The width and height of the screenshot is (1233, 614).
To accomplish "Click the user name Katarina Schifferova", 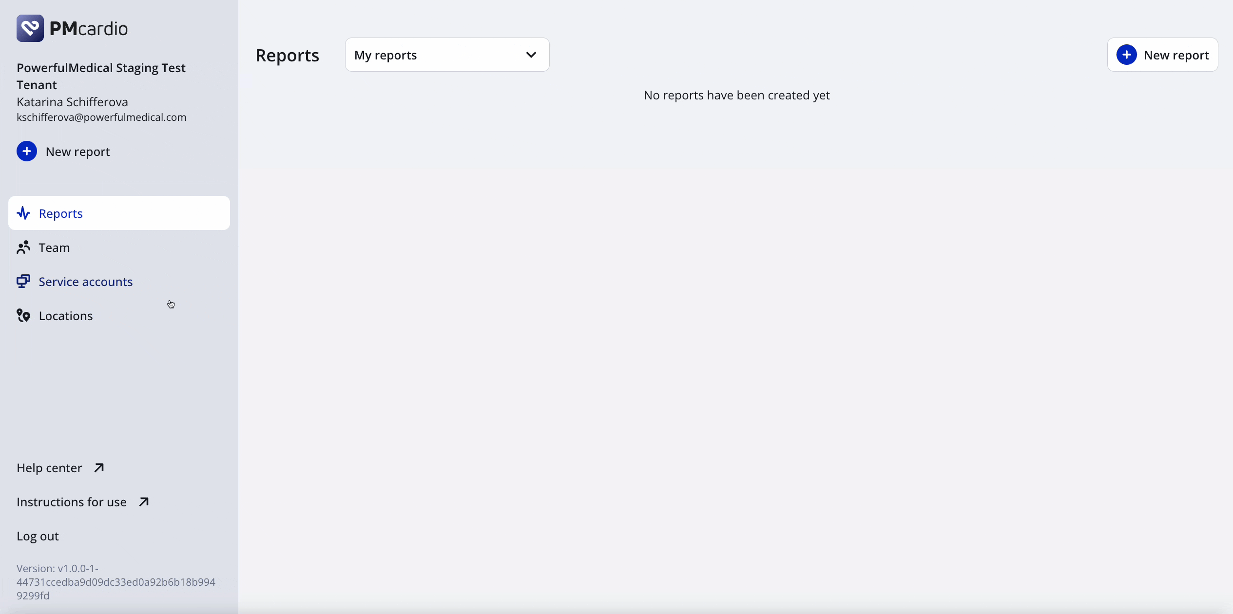I will [x=72, y=102].
